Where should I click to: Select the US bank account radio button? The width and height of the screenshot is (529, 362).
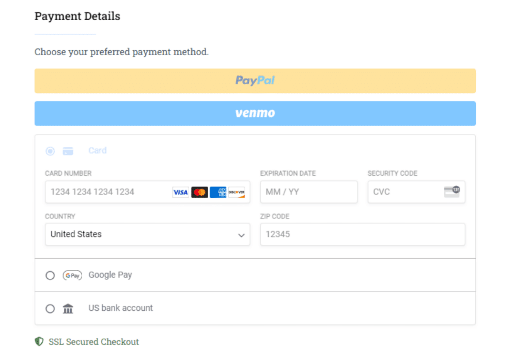[50, 309]
